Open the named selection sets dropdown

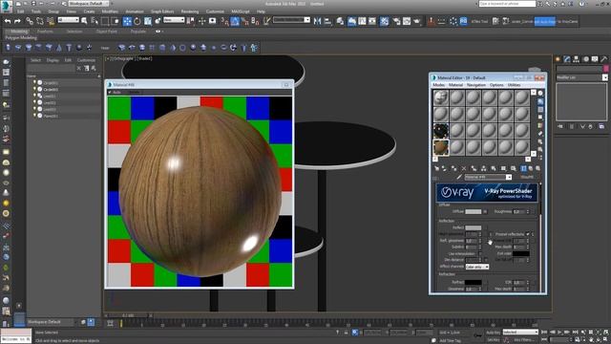pyautogui.click(x=291, y=20)
